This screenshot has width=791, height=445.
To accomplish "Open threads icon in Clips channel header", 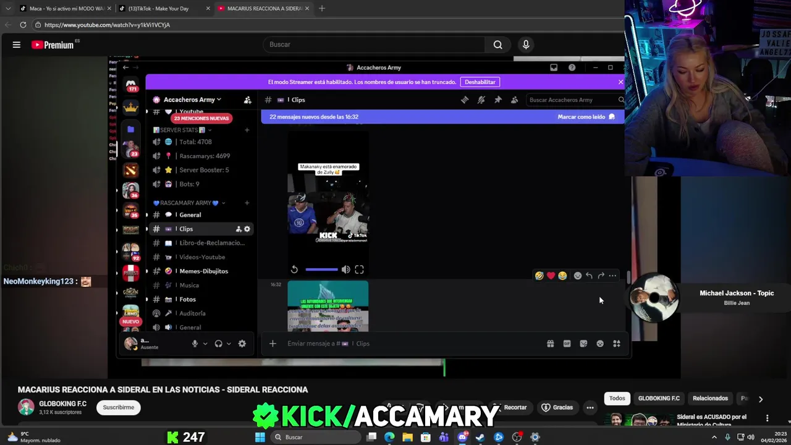I will [x=465, y=100].
